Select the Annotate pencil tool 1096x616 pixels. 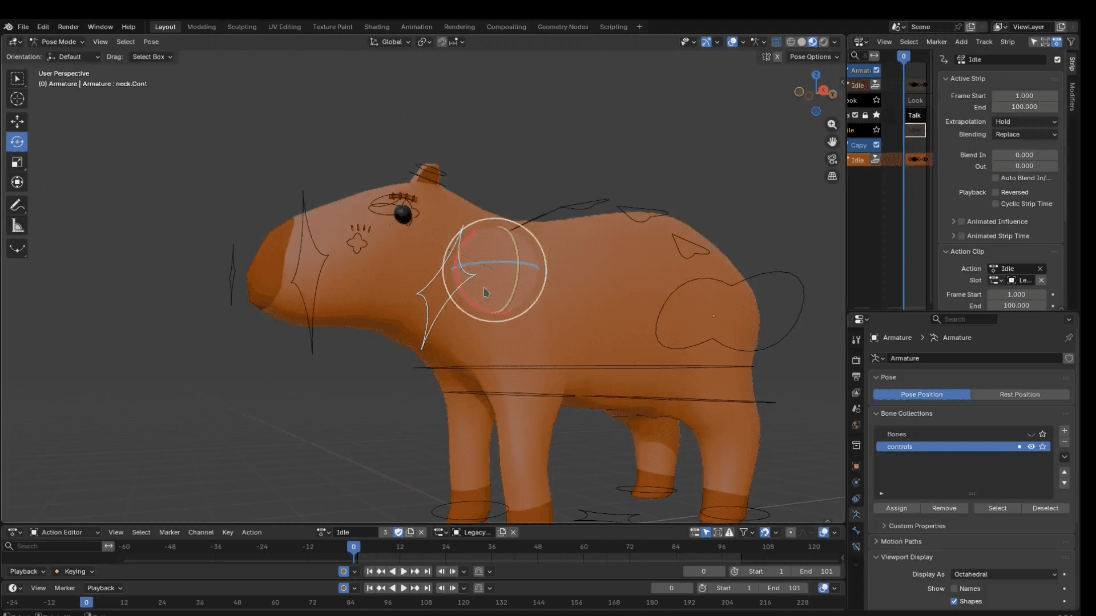pos(17,205)
